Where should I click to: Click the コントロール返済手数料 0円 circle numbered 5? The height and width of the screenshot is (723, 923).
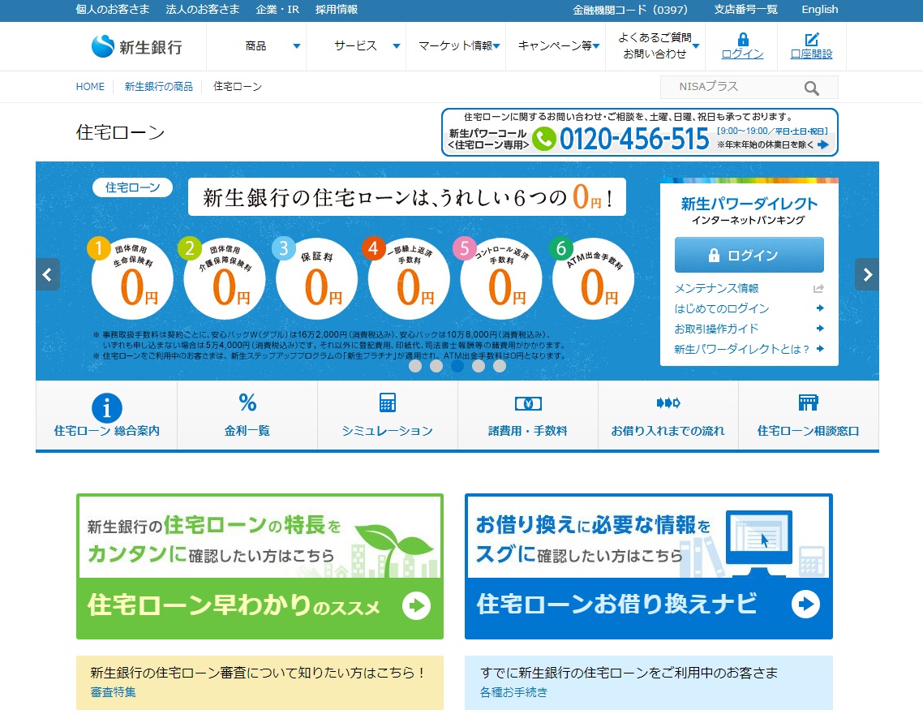click(500, 278)
